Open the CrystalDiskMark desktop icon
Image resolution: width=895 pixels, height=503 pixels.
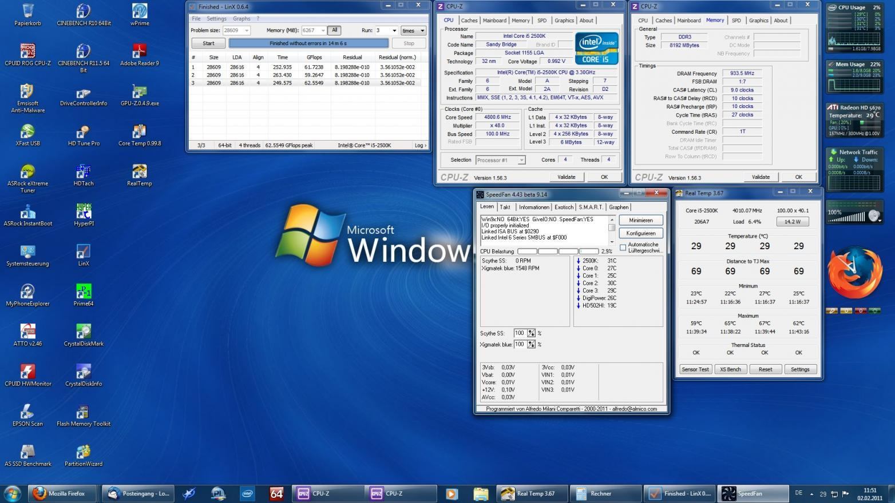84,336
